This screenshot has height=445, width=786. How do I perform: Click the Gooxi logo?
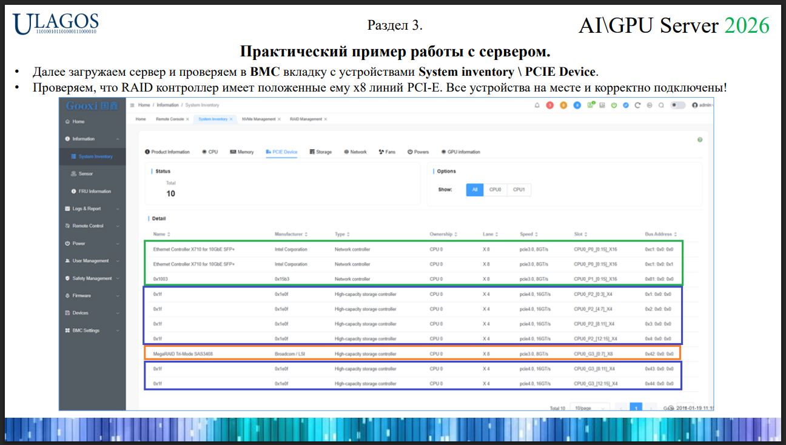pyautogui.click(x=92, y=105)
